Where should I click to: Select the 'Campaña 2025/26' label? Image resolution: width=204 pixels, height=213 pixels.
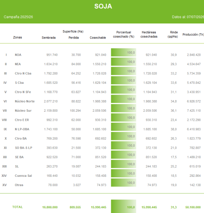tap(18, 17)
